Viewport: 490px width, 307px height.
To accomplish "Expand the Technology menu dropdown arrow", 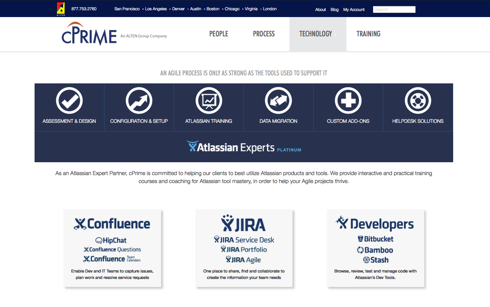I will [x=335, y=34].
